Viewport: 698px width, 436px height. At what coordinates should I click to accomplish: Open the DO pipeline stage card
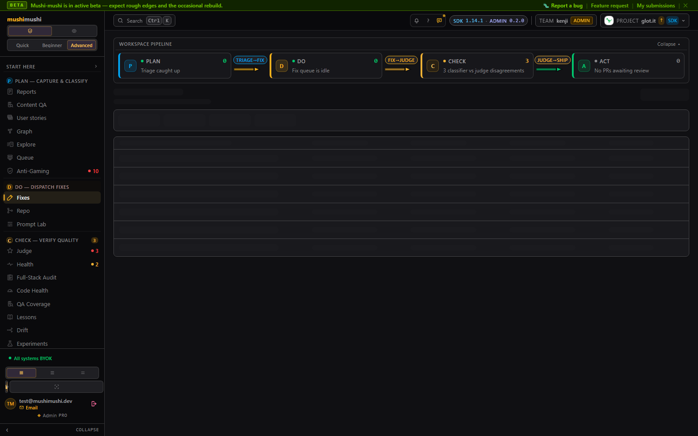coord(326,66)
